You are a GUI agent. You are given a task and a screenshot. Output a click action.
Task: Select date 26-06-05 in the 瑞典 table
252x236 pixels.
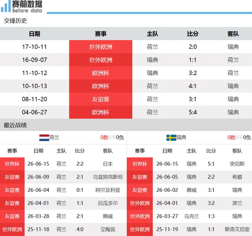point(167,177)
